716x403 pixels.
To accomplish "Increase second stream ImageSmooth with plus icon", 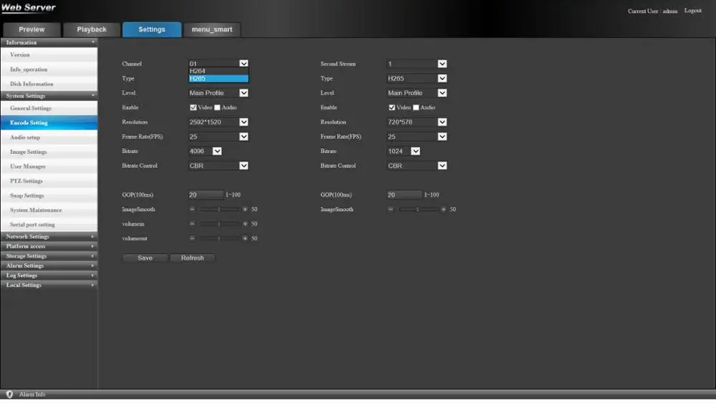I will (443, 210).
